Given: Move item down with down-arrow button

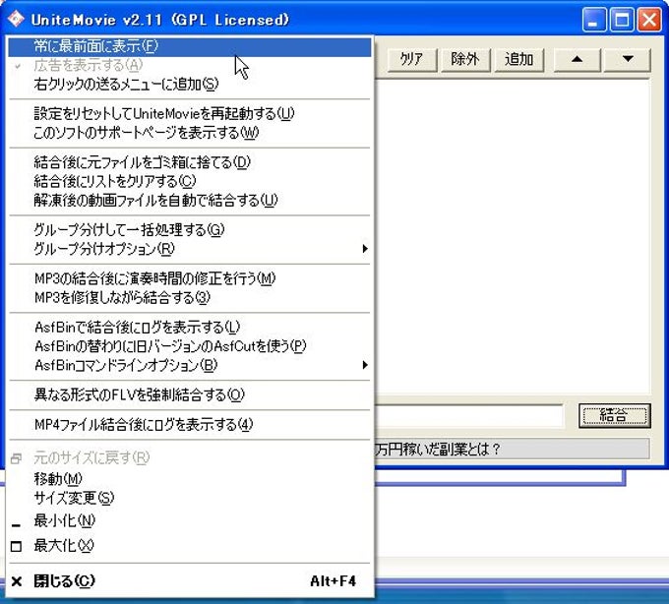Looking at the screenshot, I should 628,59.
